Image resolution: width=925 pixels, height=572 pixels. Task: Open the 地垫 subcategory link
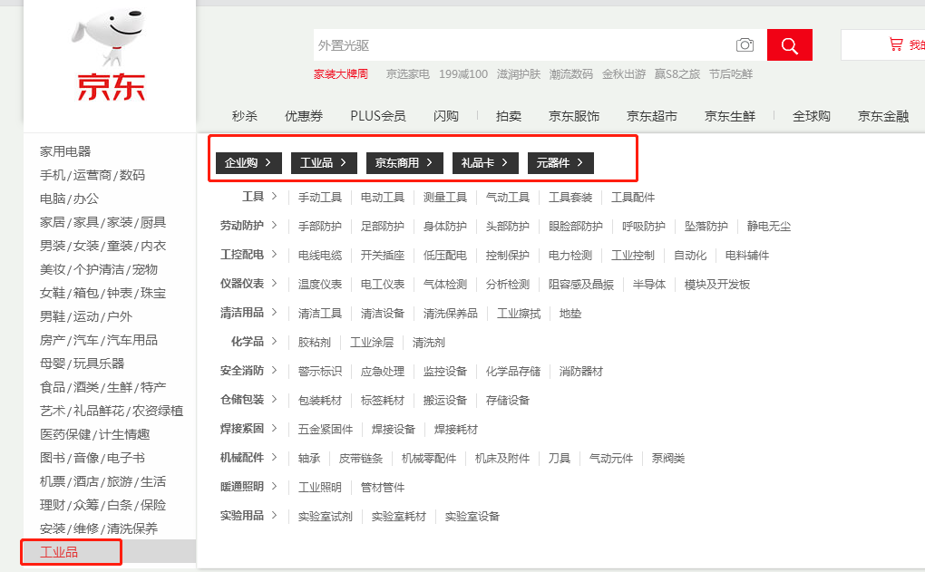click(570, 314)
